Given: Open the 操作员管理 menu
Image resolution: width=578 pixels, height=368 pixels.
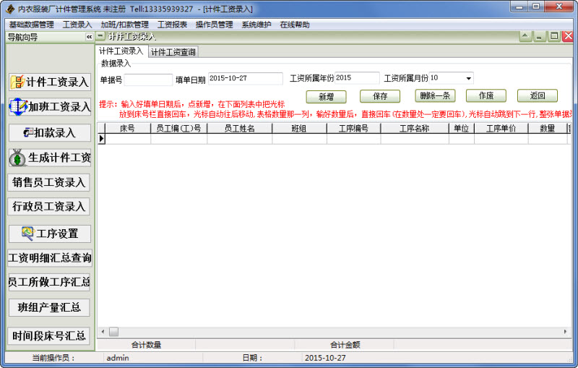Looking at the screenshot, I should [x=214, y=25].
